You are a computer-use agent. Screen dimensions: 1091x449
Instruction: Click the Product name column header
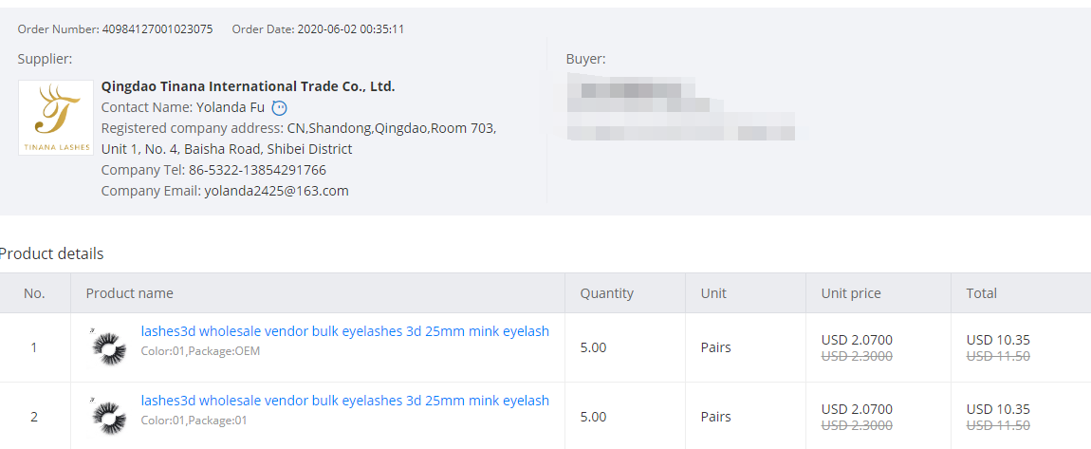[x=129, y=293]
